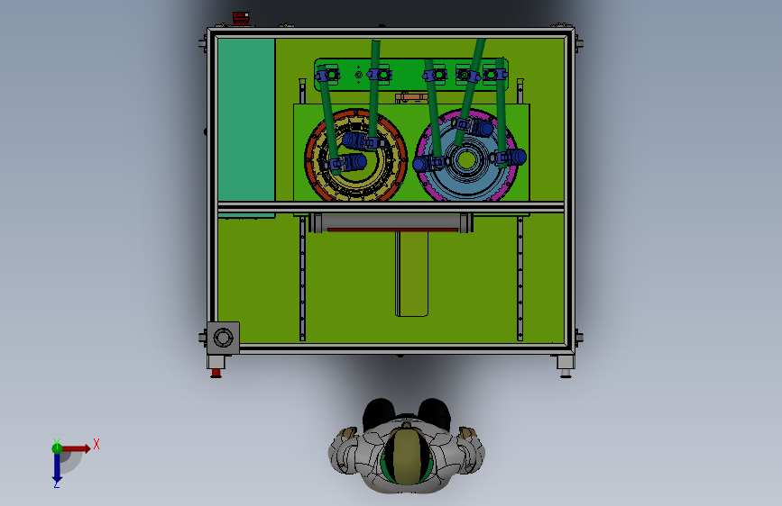Image resolution: width=782 pixels, height=506 pixels.
Task: Select the operator human figure model
Action: click(x=407, y=447)
